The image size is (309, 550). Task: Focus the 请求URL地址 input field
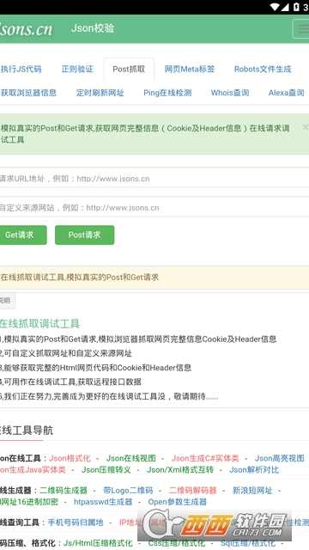[x=154, y=178]
